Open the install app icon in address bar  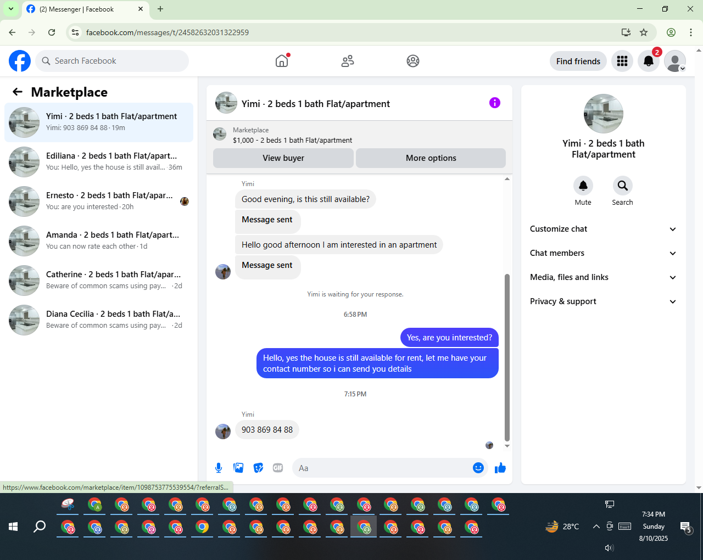[626, 32]
